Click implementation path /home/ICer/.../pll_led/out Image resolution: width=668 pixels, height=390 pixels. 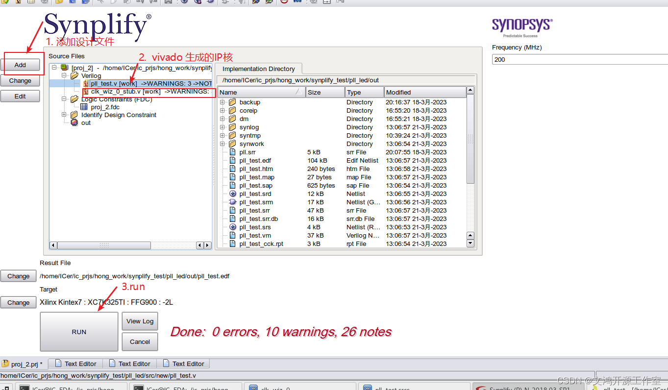click(300, 80)
